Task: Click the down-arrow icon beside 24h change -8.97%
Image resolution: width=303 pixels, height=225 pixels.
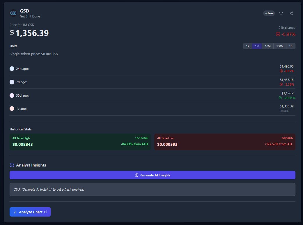Action: (x=278, y=34)
